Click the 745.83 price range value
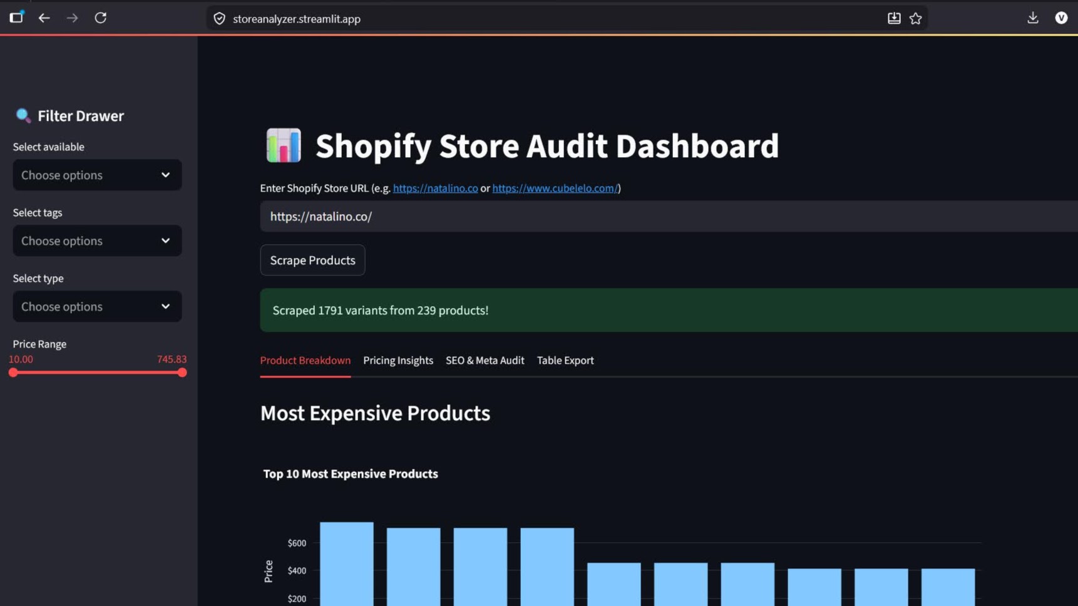Screen dimensions: 1078x606 point(172,359)
